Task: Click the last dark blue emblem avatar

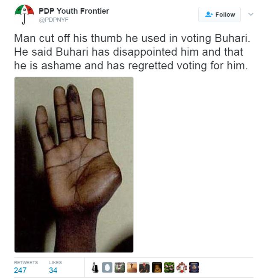Action: click(194, 267)
